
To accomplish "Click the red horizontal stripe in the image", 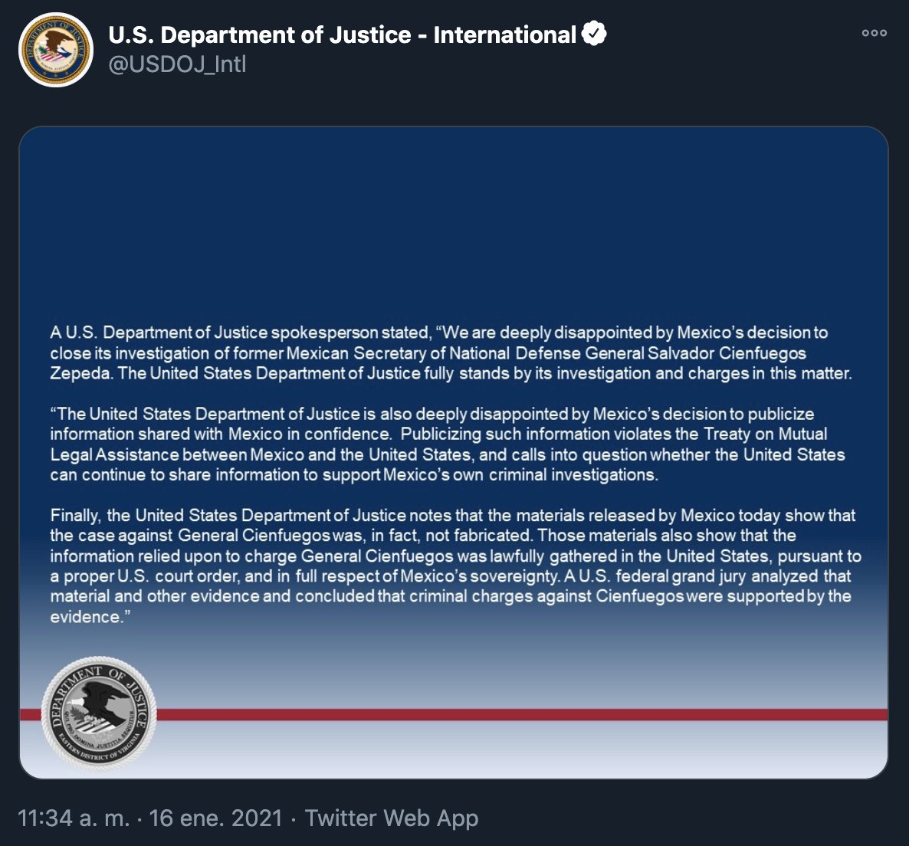I will pos(522,714).
